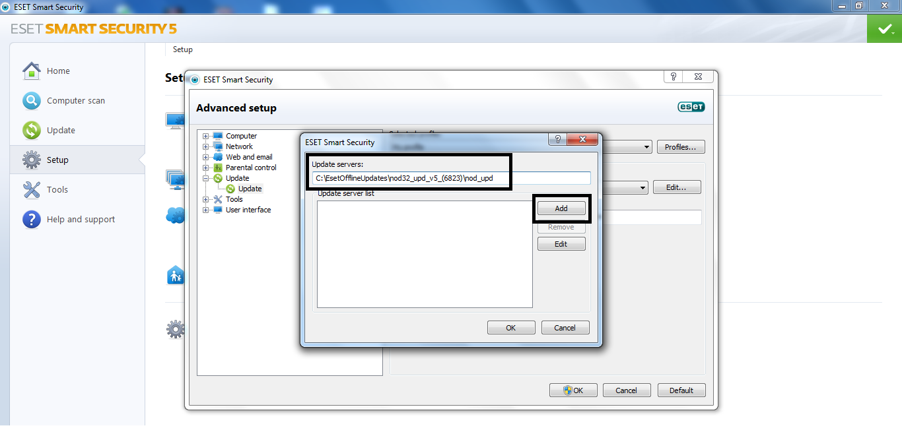This screenshot has width=902, height=434.
Task: Select the Update child tree item
Action: click(x=250, y=189)
